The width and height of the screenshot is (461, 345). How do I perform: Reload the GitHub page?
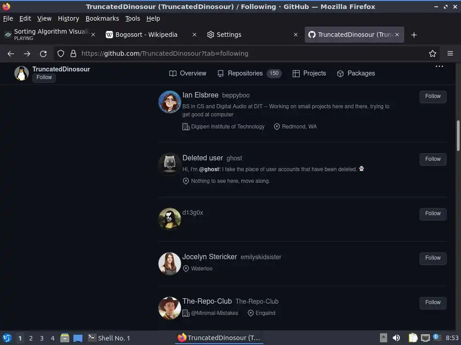click(43, 54)
